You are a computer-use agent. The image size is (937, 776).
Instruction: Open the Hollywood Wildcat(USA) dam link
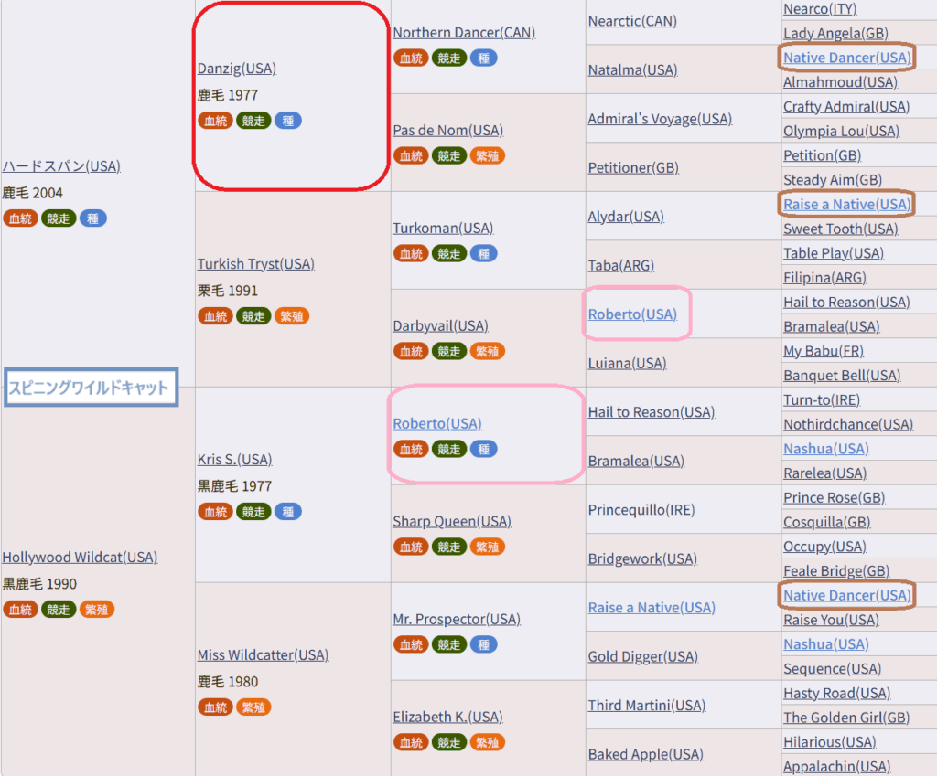pyautogui.click(x=80, y=558)
